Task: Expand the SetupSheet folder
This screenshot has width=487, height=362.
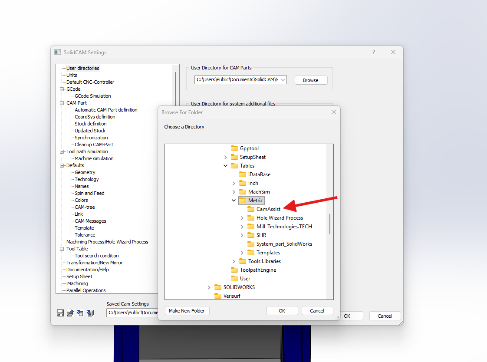Action: [225, 158]
